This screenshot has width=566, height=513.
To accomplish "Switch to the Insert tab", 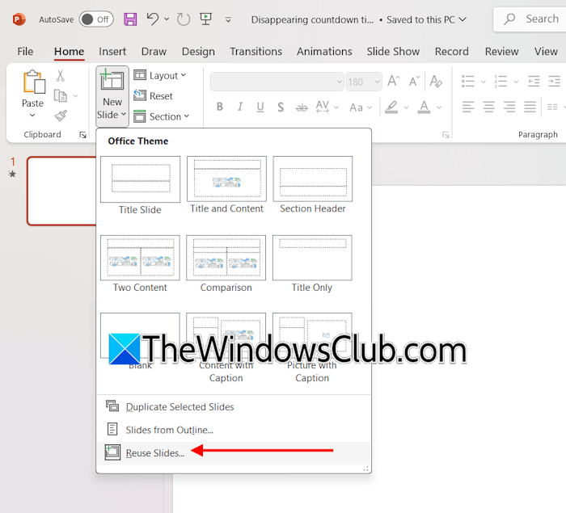I will click(112, 51).
